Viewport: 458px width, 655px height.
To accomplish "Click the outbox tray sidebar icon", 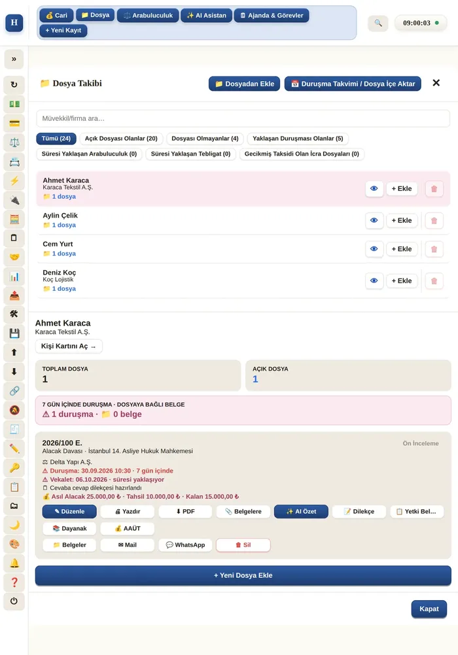I will (14, 295).
